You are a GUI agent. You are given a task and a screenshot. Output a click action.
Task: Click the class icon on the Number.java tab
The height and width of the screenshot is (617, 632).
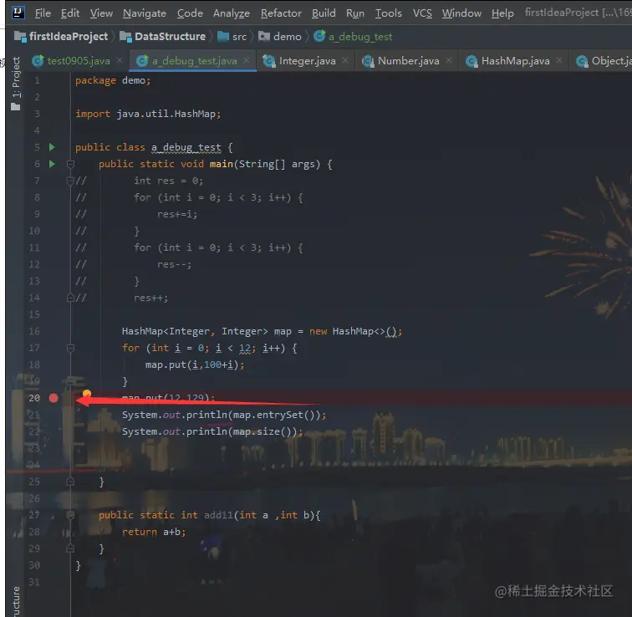368,61
